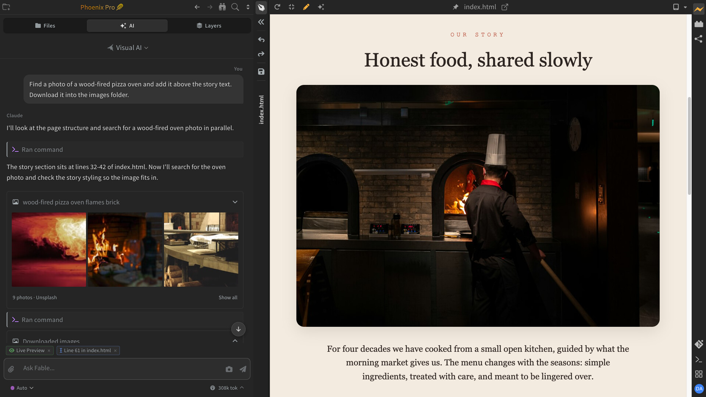Focus the Ask Fable input field

click(121, 368)
